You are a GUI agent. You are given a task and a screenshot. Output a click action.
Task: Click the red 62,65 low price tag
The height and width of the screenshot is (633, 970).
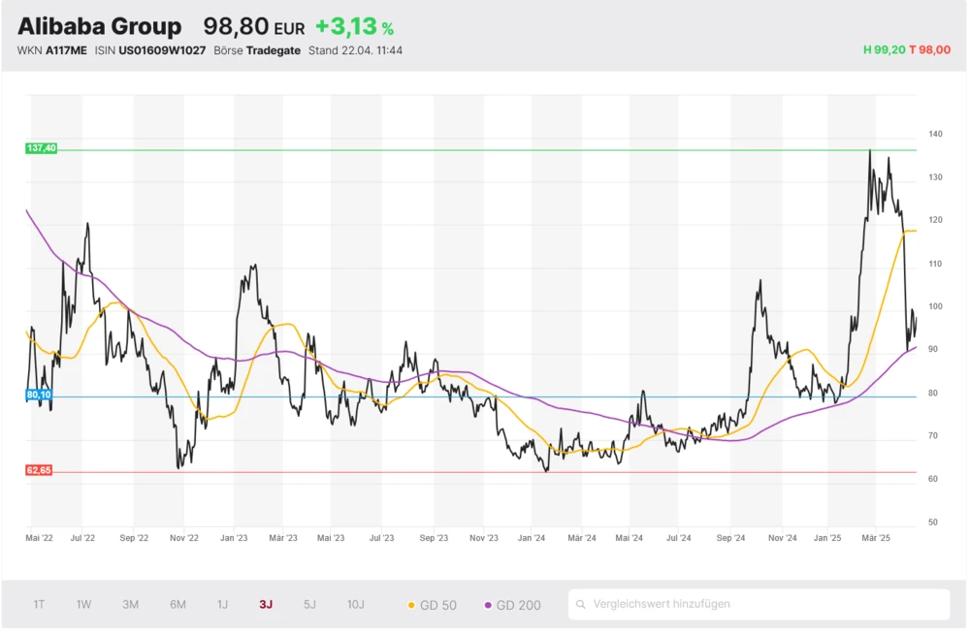point(40,470)
